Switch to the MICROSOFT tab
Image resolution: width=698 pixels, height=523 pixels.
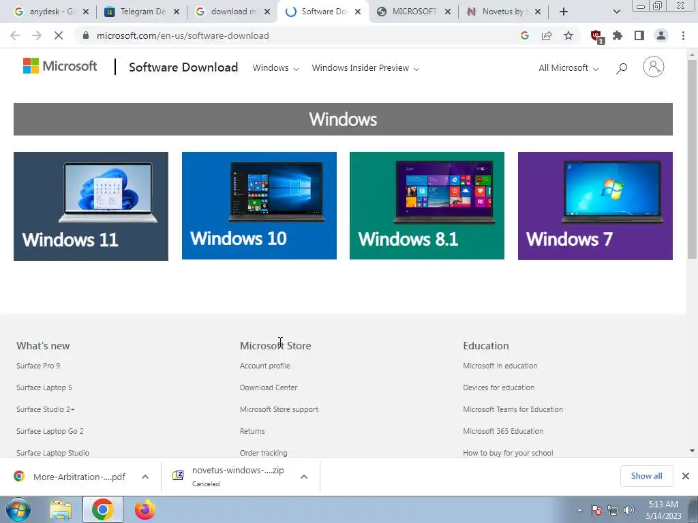(x=414, y=12)
